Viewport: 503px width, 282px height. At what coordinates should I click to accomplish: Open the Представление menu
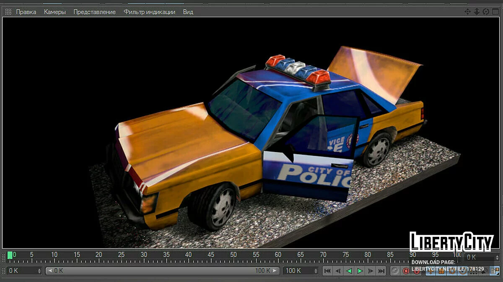coord(94,12)
